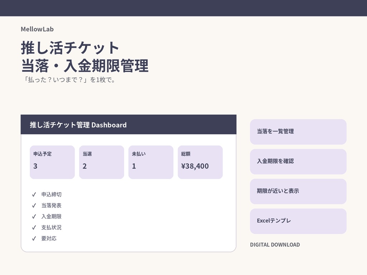Viewport: 367px width, 275px height.
Task: Open the Excelテンプレ feature pill
Action: [298, 221]
